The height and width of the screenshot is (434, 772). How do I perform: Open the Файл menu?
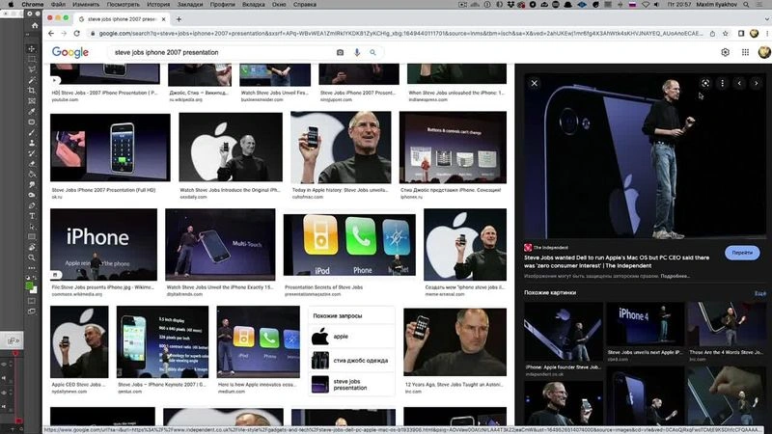[x=58, y=5]
